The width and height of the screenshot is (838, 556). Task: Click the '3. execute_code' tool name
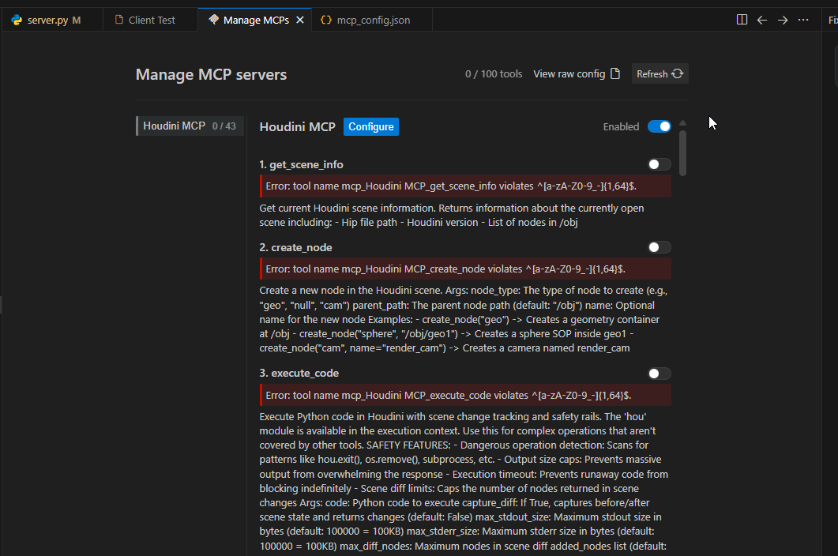tap(299, 373)
